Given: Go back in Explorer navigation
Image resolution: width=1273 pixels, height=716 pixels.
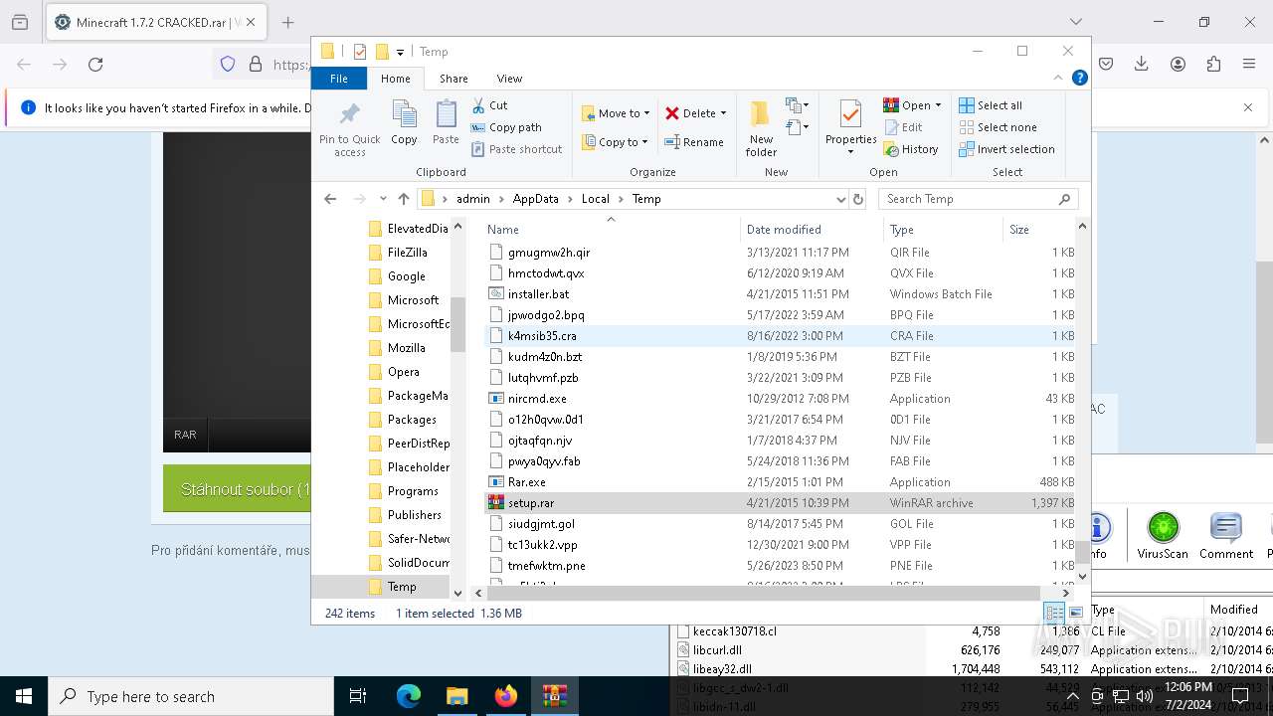Looking at the screenshot, I should coord(330,199).
